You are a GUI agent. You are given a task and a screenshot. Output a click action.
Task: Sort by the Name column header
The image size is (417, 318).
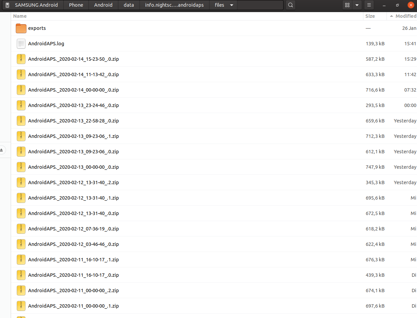pos(20,16)
